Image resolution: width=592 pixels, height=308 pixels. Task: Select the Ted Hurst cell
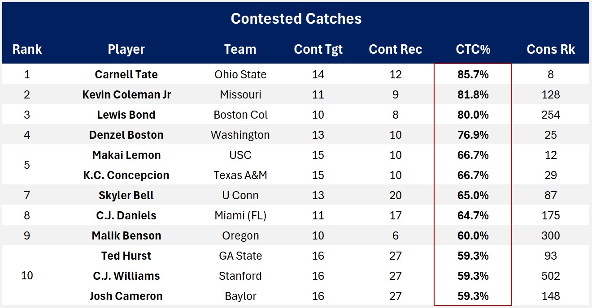pyautogui.click(x=126, y=256)
